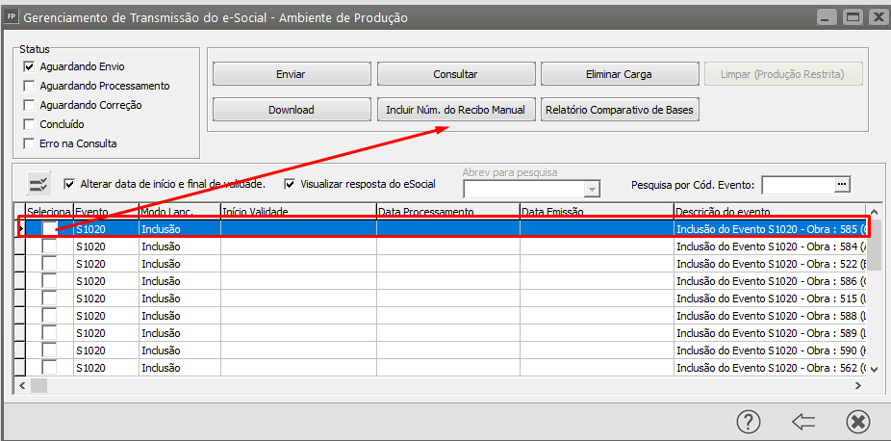Screen dimensions: 891x441
Task: Click the back arrow icon
Action: click(803, 422)
